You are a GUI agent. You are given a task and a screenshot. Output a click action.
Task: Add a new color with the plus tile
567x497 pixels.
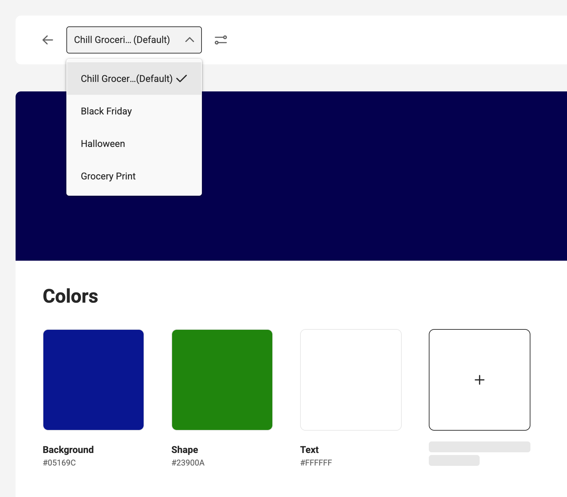(480, 380)
